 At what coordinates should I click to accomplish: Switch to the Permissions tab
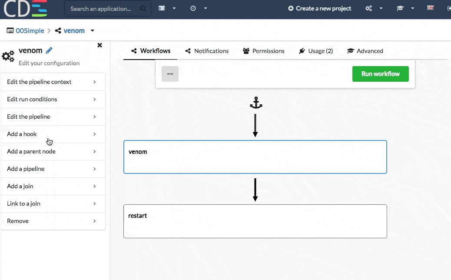pos(264,51)
